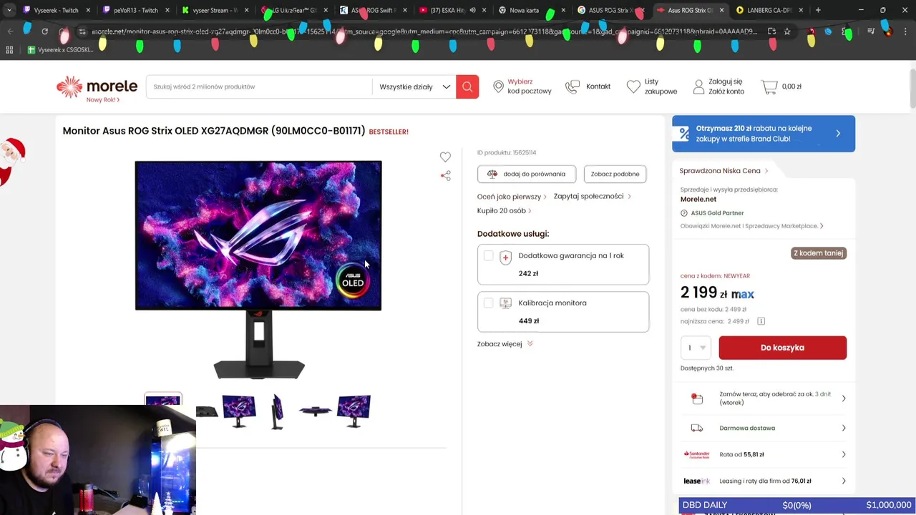Tick the extra 1-year warranty checkbox
This screenshot has height=515, width=916.
point(488,255)
